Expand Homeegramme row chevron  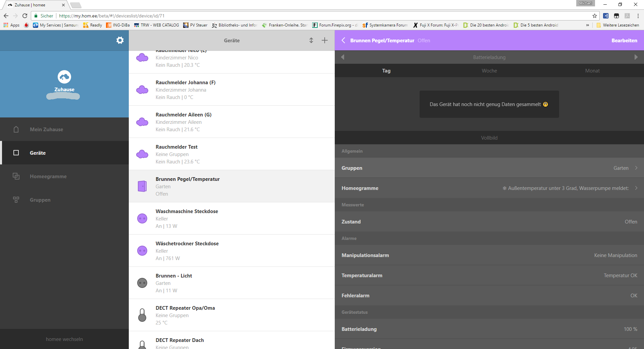636,188
